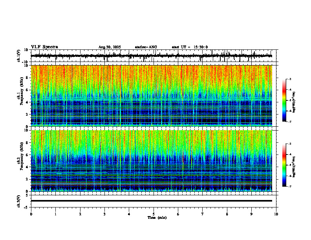The image size is (311, 240).
Task: Click inside the ch.1 spectrogram panel
Action: (152, 96)
